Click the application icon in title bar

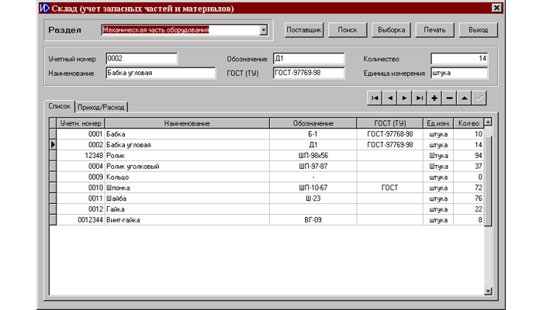(x=45, y=8)
